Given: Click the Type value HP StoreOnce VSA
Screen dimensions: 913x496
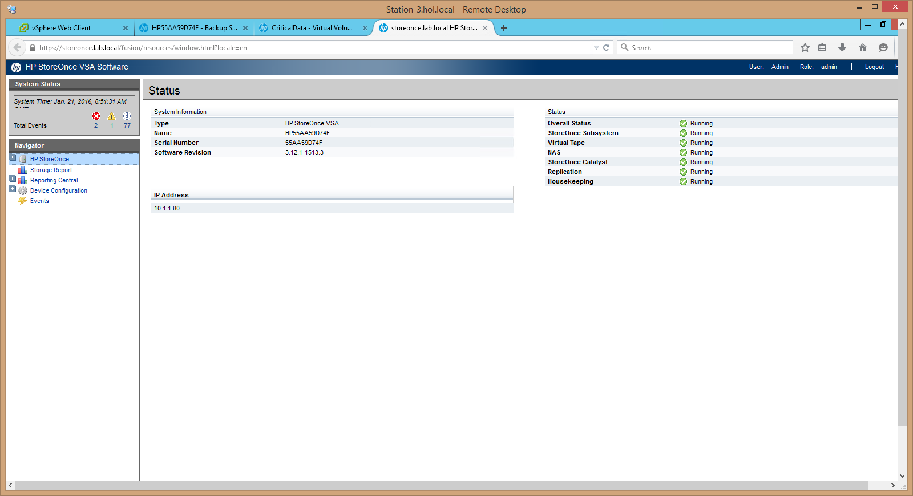Looking at the screenshot, I should pos(312,123).
